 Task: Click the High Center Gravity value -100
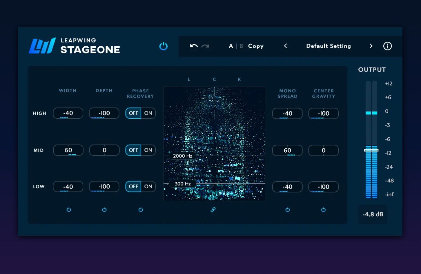pyautogui.click(x=324, y=114)
